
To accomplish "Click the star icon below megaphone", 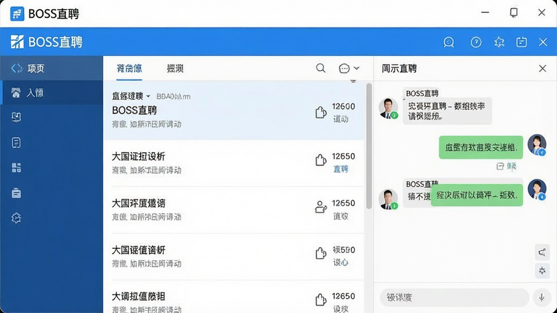I will pos(542,271).
